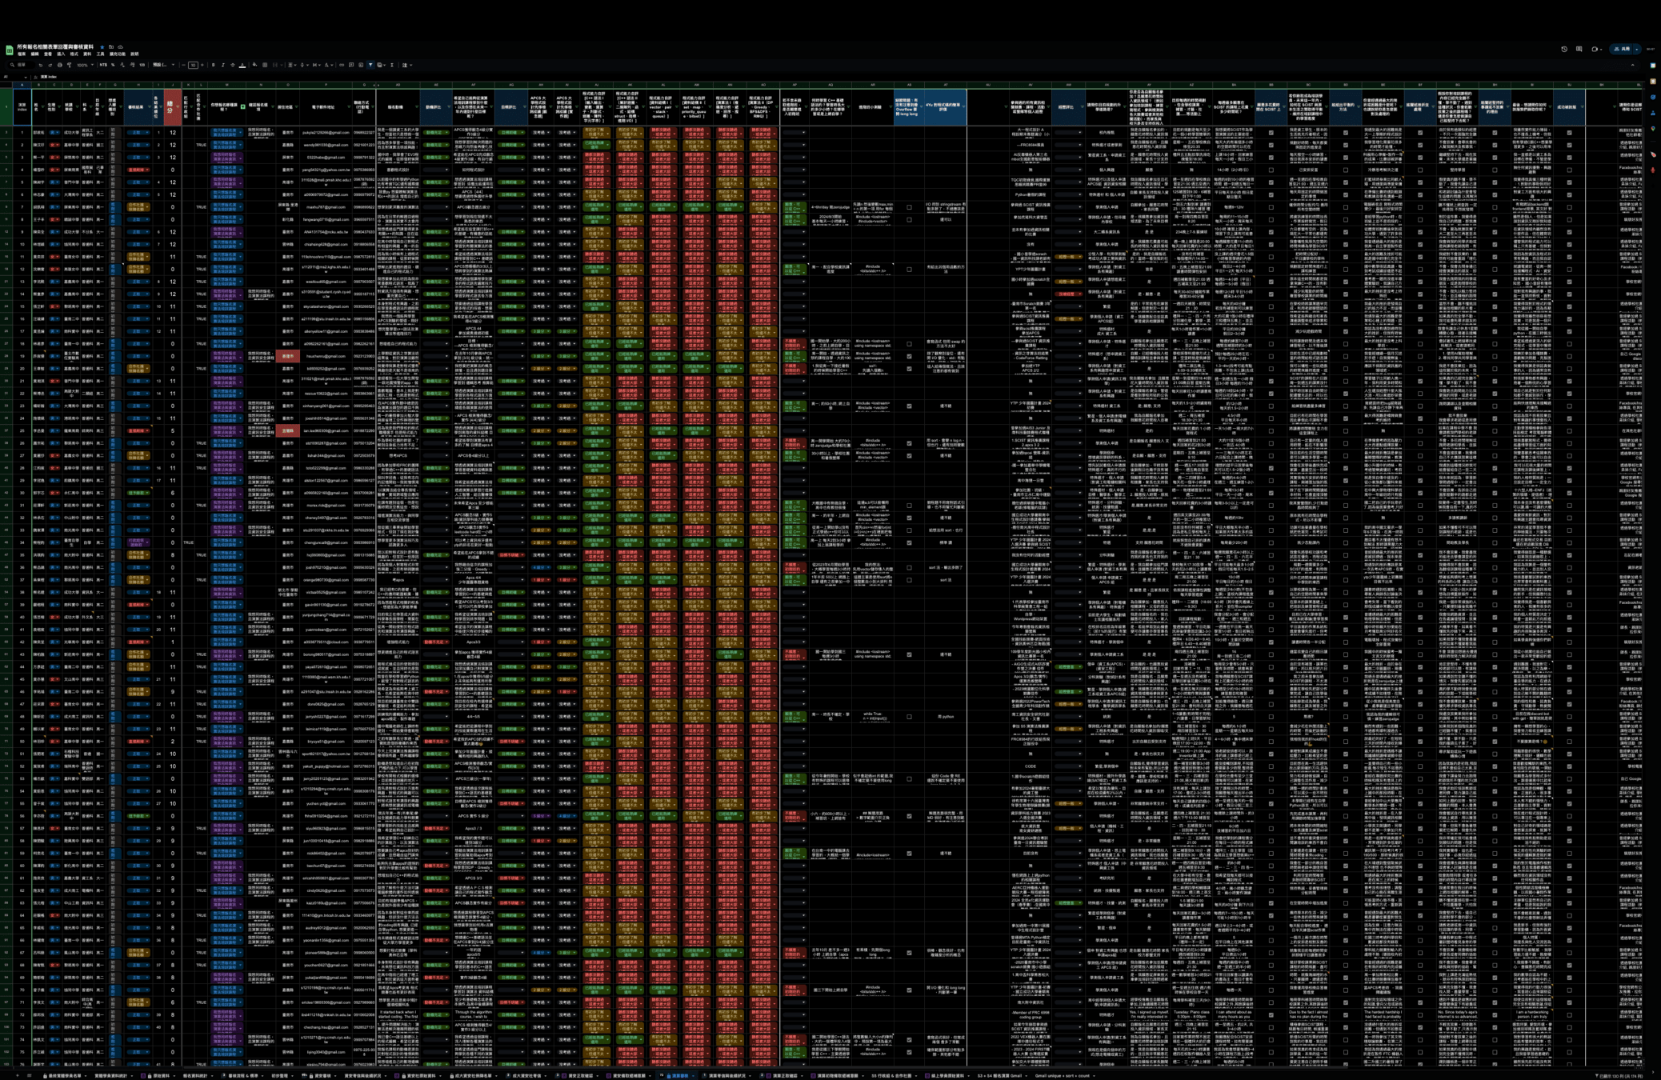Click the paint format icon
1661x1080 pixels.
click(69, 65)
